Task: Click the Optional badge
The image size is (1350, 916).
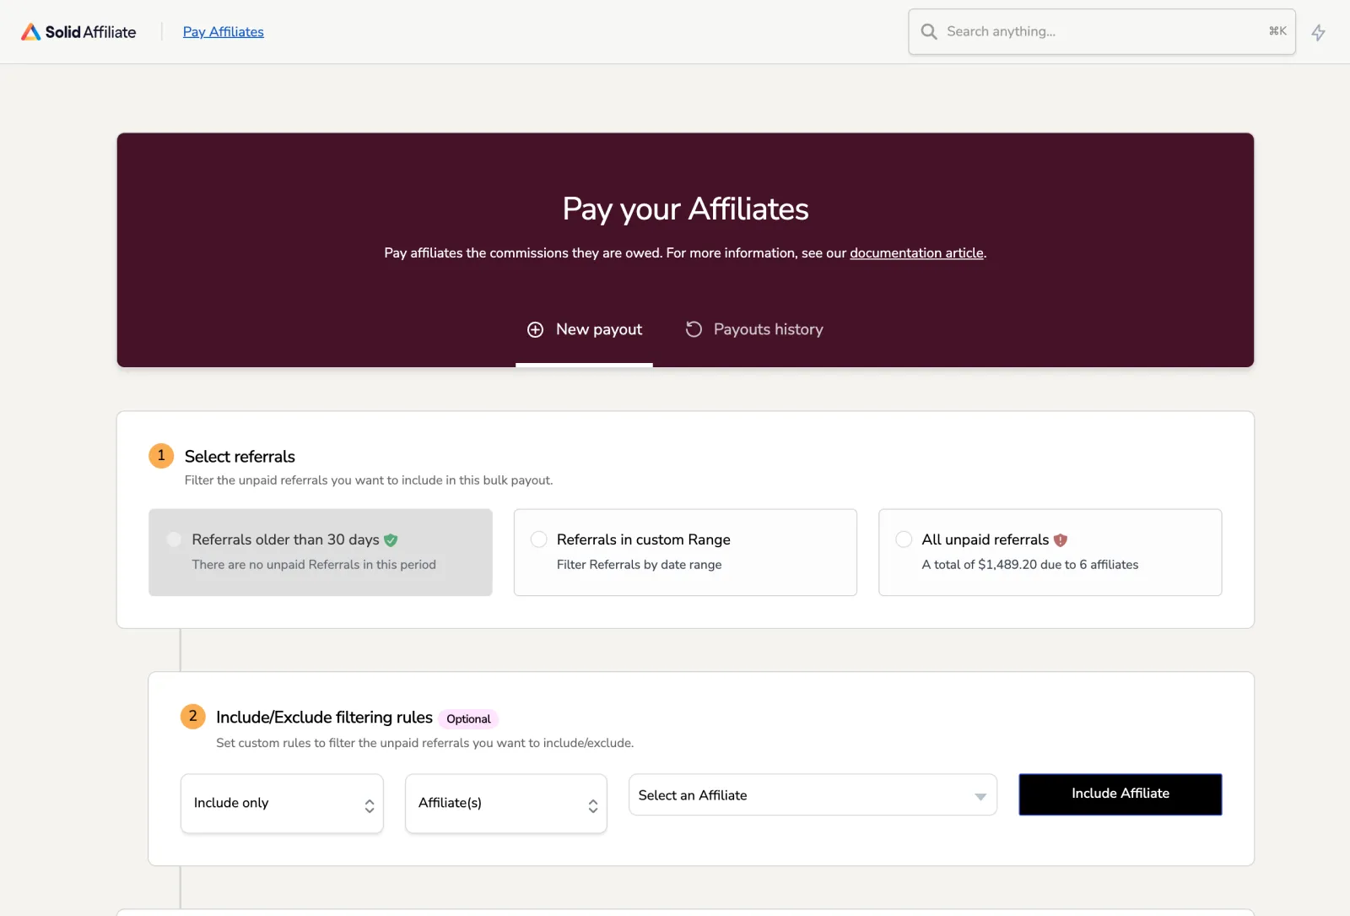Action: point(468,719)
